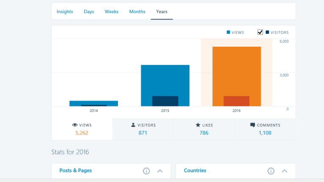
Task: Open the Countries heading link
Action: coord(195,171)
